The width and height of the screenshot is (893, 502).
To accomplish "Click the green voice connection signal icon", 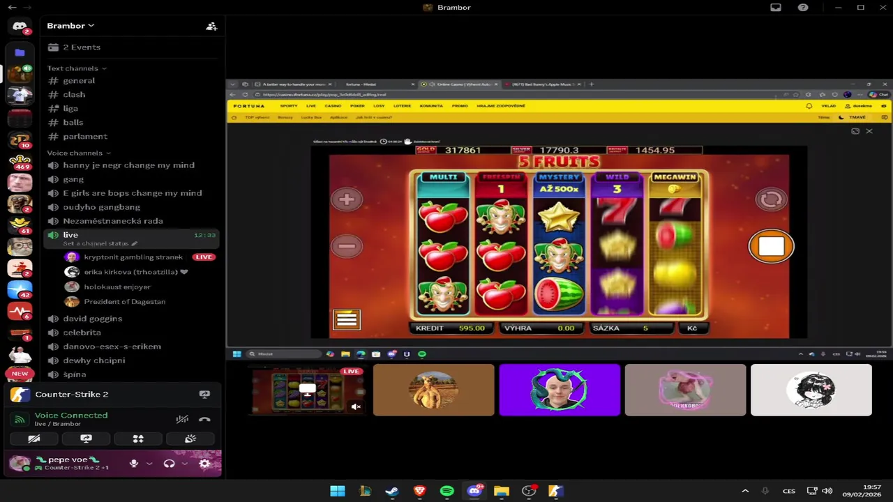I will 20,419.
